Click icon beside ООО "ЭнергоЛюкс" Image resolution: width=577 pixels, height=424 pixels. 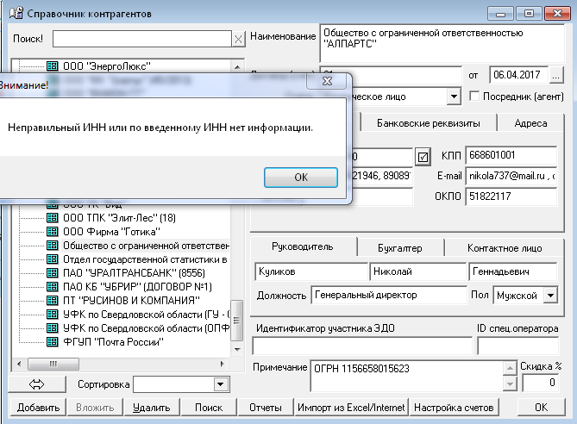click(x=52, y=65)
